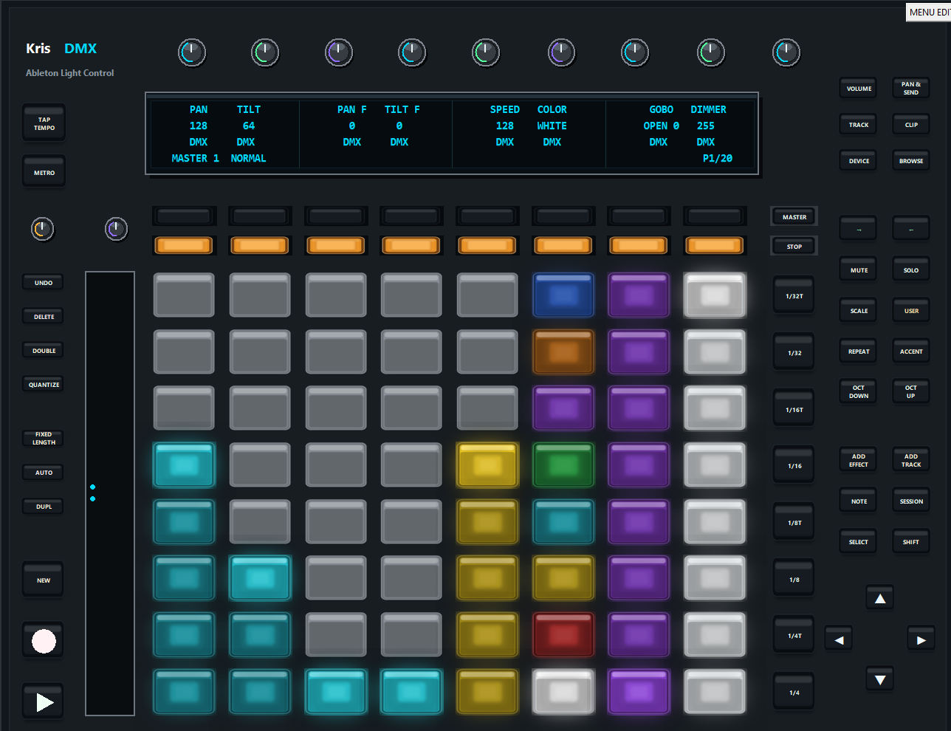Click the Play triangle button
The height and width of the screenshot is (731, 951).
pos(44,701)
